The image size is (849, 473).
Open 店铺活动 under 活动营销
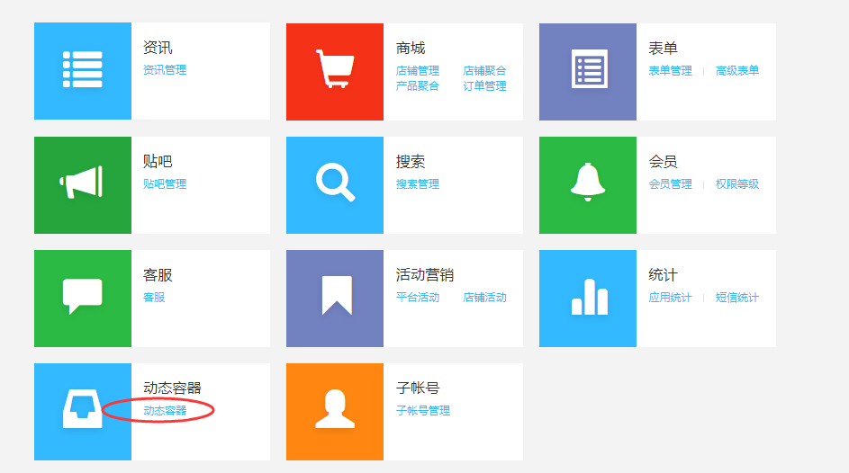[x=484, y=297]
